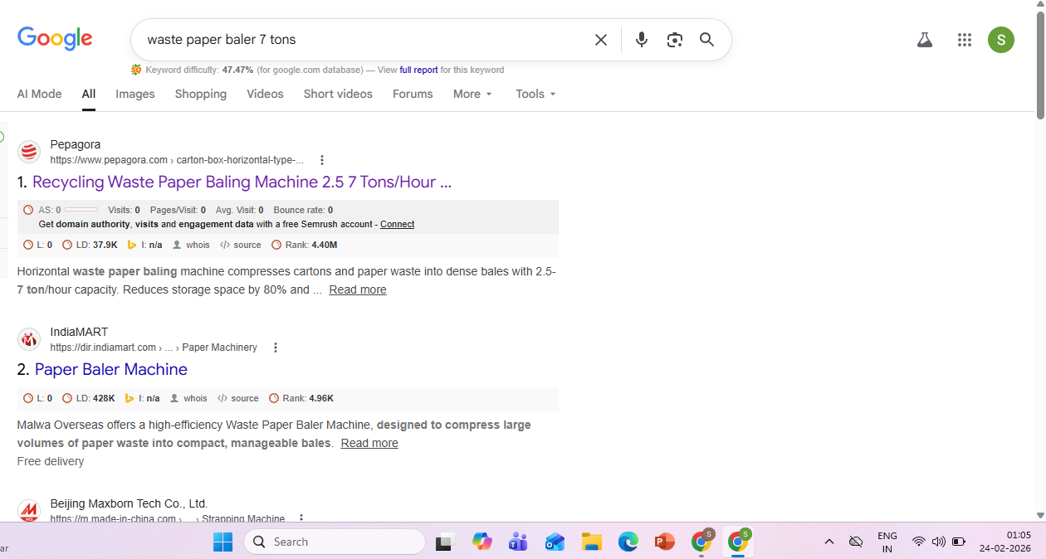Open Copilot from the taskbar
1046x559 pixels.
tap(482, 542)
